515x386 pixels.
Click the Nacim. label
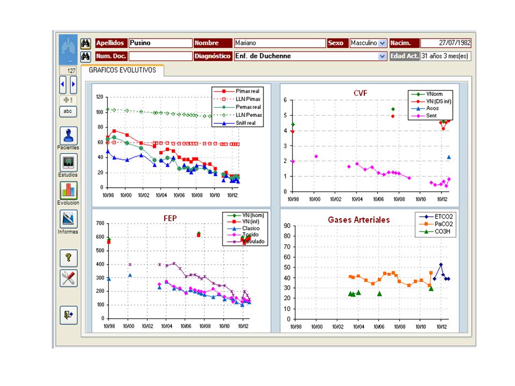(x=404, y=43)
